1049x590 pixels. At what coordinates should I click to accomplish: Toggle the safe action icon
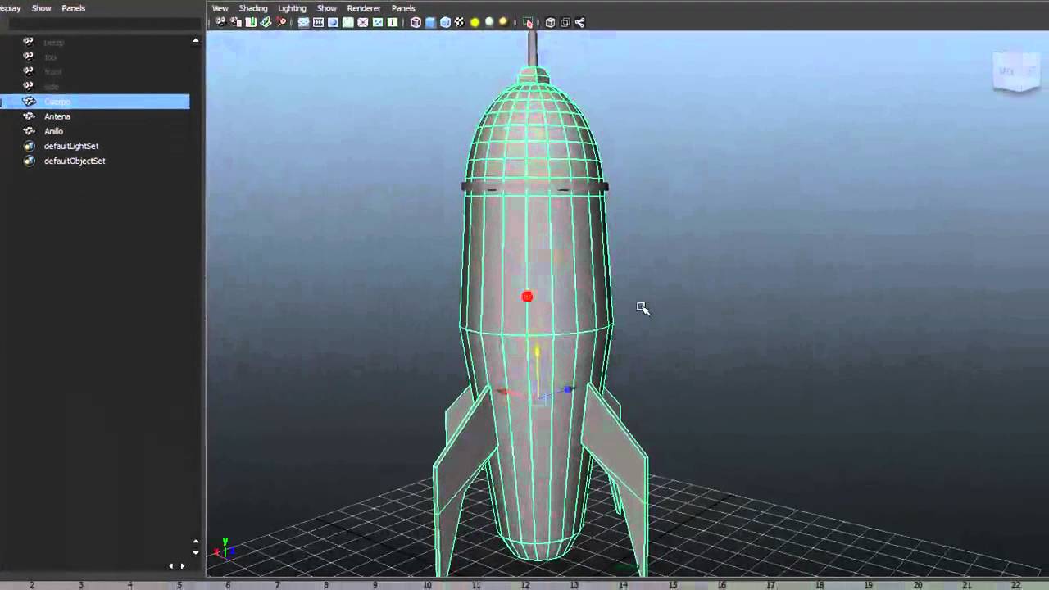click(378, 22)
